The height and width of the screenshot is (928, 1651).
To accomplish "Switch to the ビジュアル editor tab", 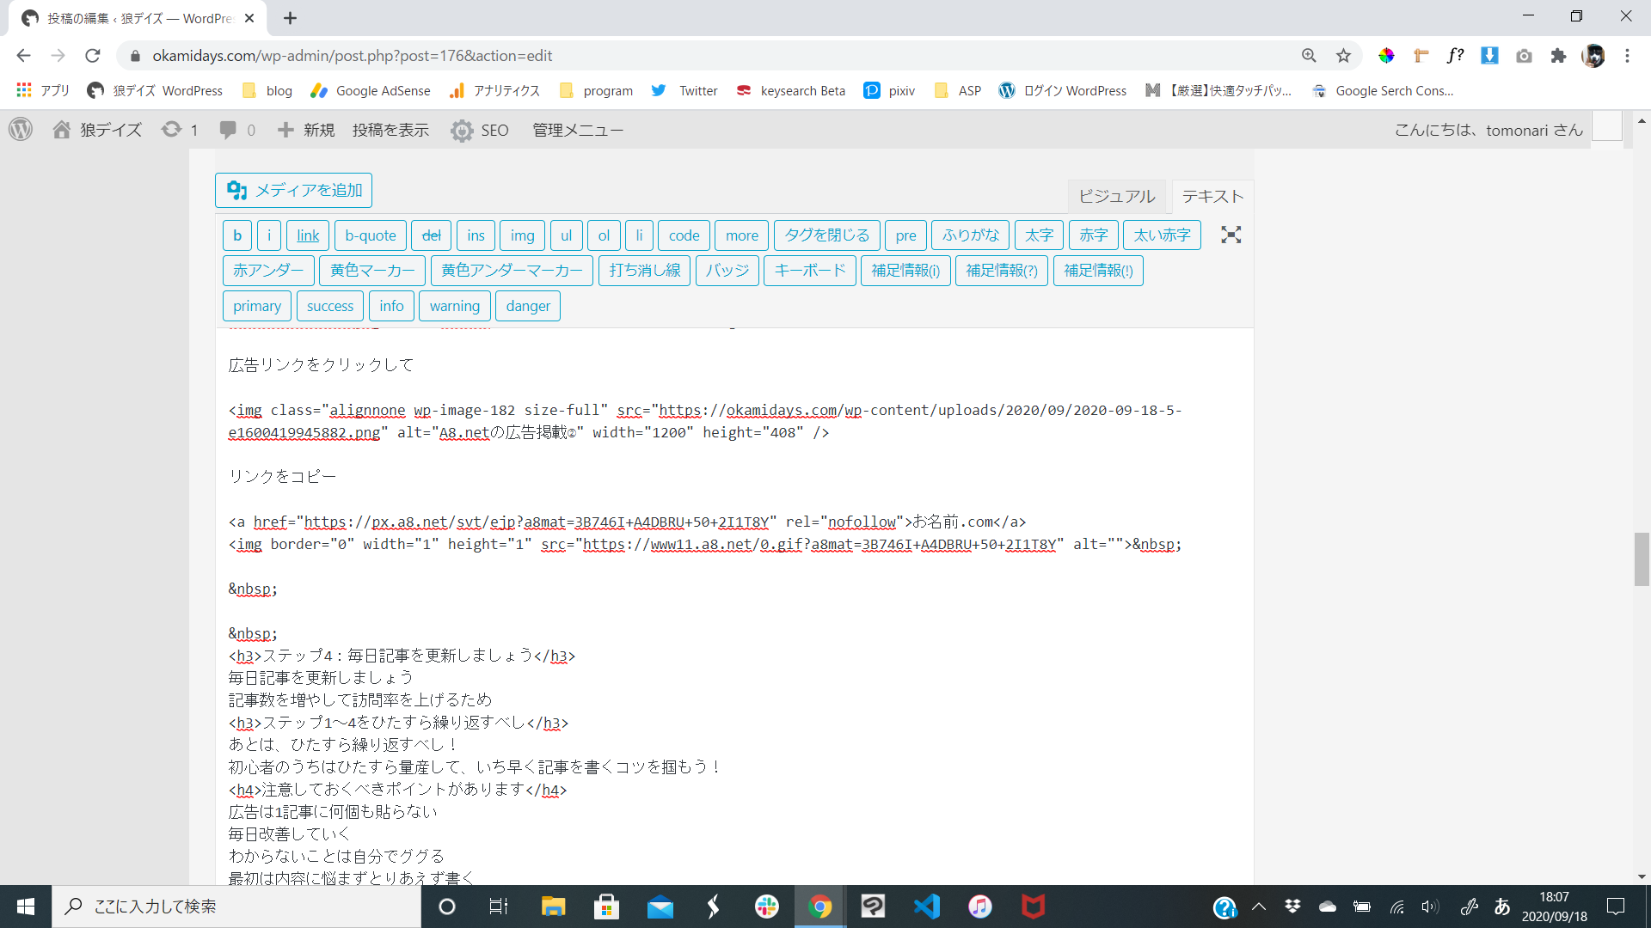I will pos(1116,197).
